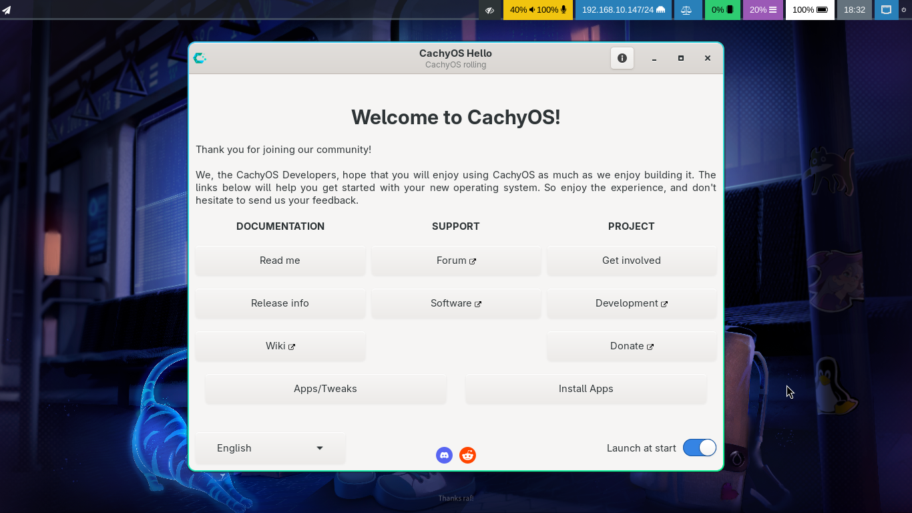The width and height of the screenshot is (912, 513).
Task: Expand the English language dropdown
Action: click(x=270, y=448)
